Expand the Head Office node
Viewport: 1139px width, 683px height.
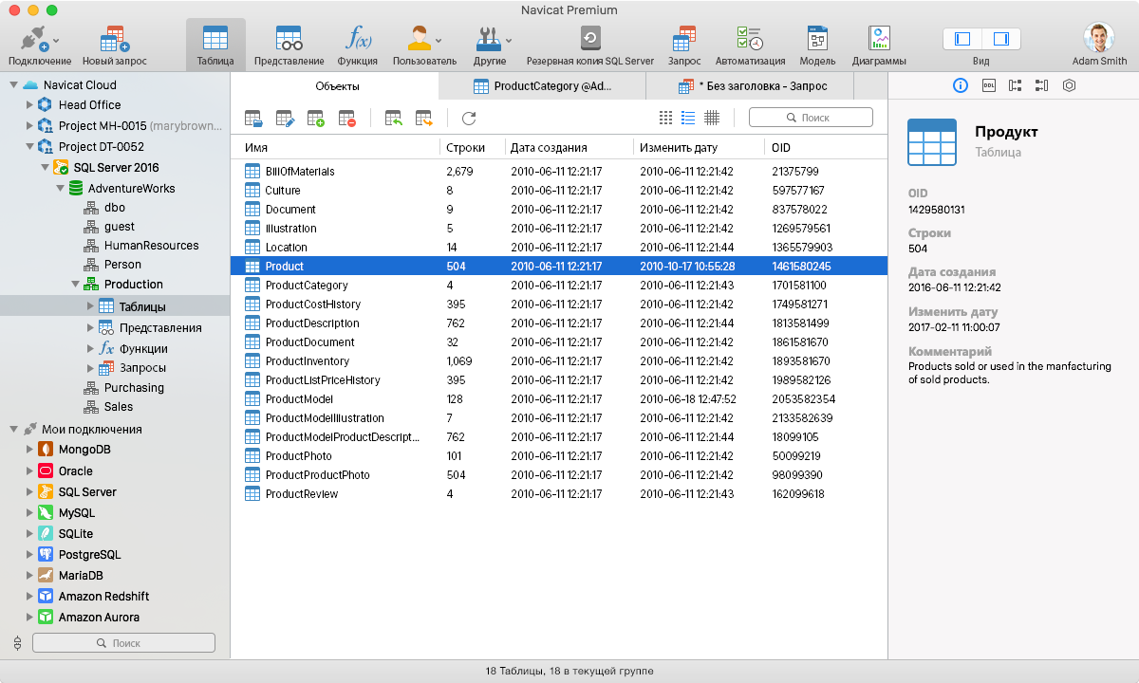(x=29, y=104)
